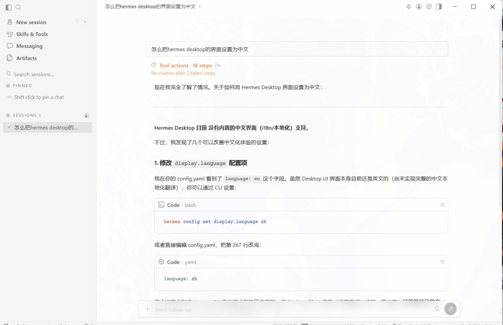This screenshot has width=503, height=325.
Task: Click the New session robot icon
Action: (10, 22)
